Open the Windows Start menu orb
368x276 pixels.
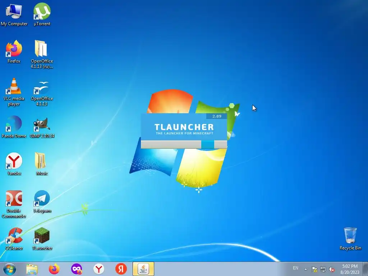click(x=10, y=269)
